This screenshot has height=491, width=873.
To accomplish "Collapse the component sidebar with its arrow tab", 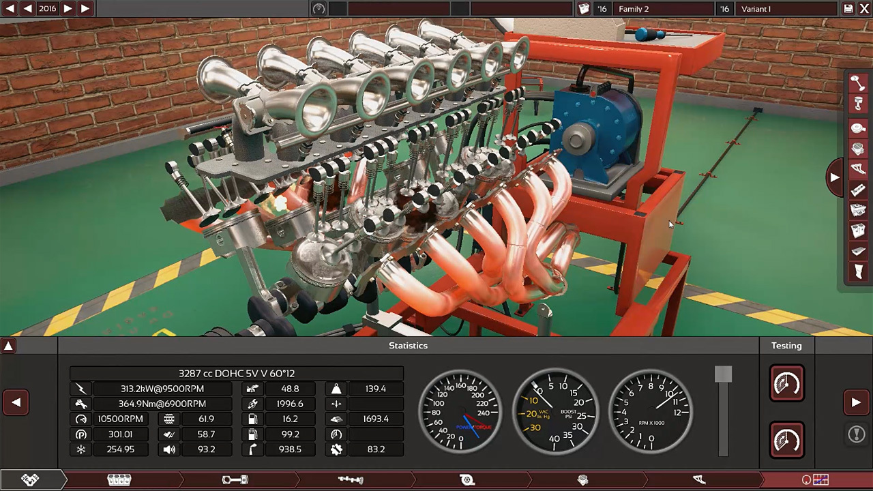I will click(834, 177).
